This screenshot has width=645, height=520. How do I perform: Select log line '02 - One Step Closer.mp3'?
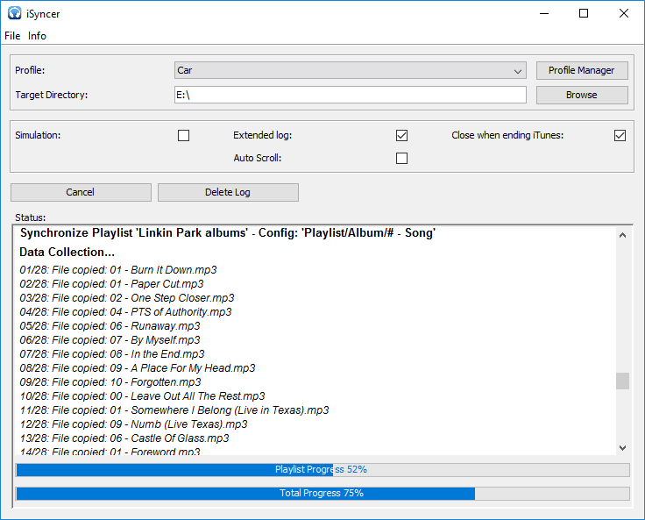[x=127, y=298]
